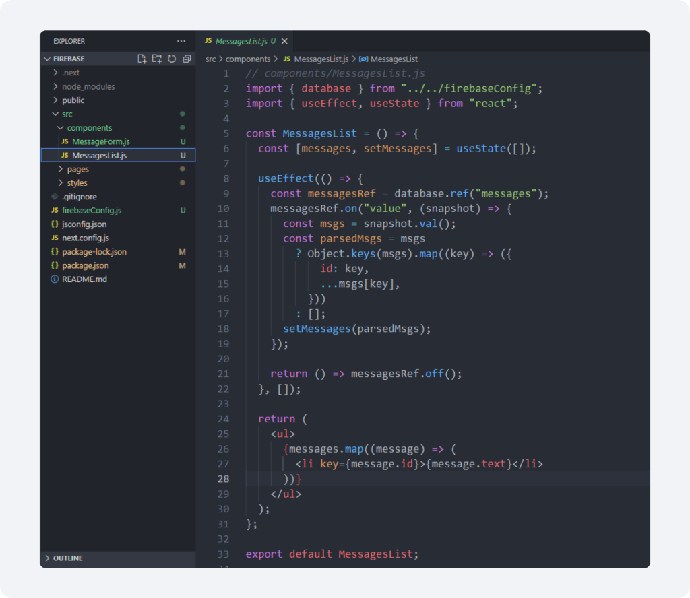The width and height of the screenshot is (690, 598).
Task: Click the braces icon beside package-lock.json
Action: pyautogui.click(x=55, y=251)
